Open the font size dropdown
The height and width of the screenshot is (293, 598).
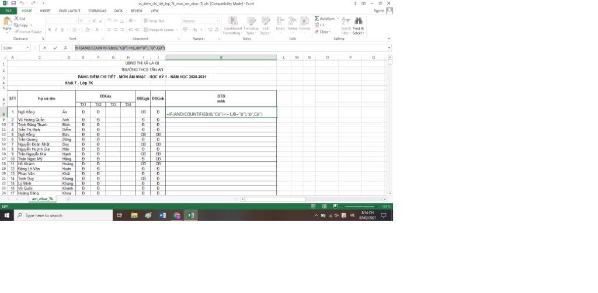point(88,21)
